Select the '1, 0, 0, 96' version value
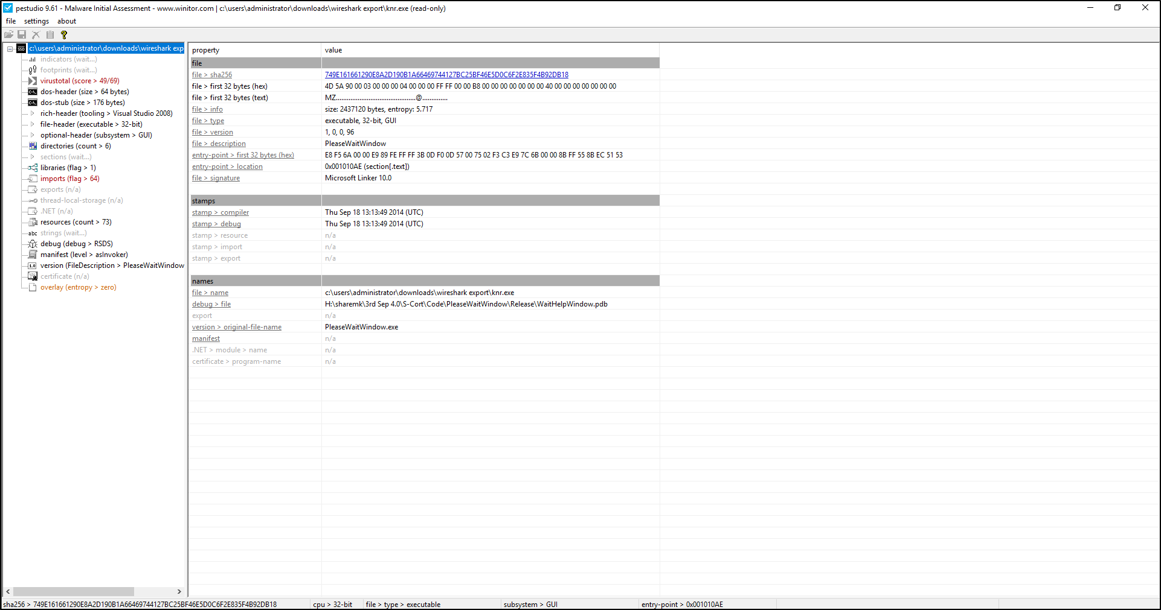This screenshot has width=1161, height=610. pyautogui.click(x=339, y=132)
